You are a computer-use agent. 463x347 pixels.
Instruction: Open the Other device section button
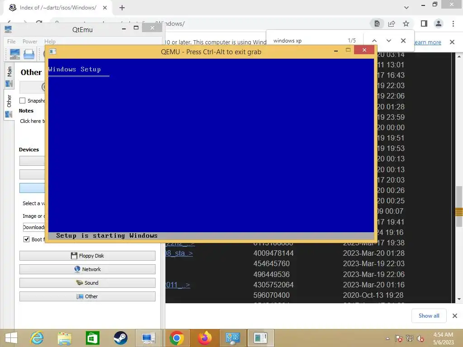[x=87, y=296]
